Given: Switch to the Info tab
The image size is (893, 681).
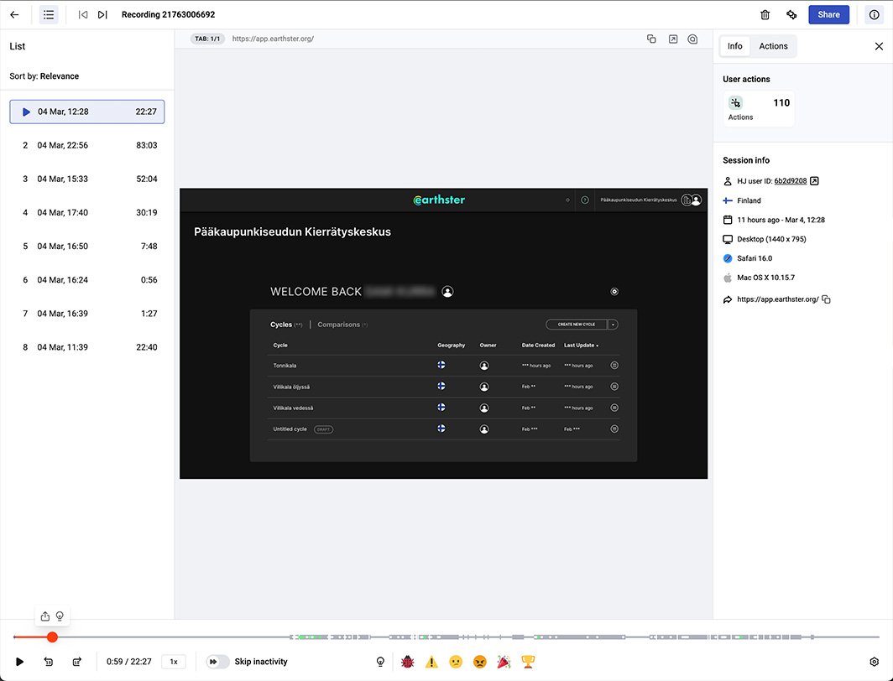Looking at the screenshot, I should pos(734,46).
